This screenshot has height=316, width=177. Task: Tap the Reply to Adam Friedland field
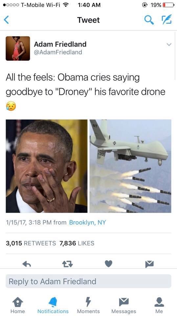coord(89,281)
